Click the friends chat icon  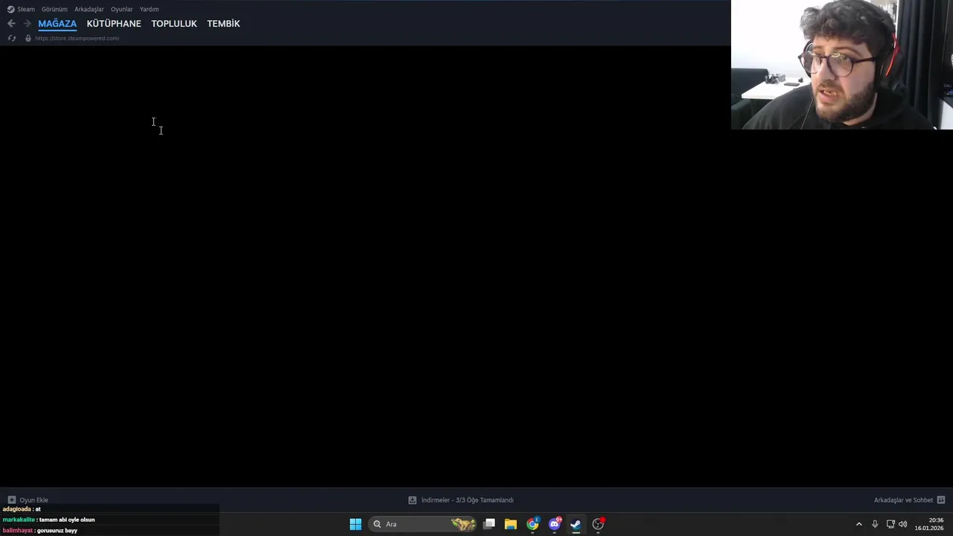[941, 500]
